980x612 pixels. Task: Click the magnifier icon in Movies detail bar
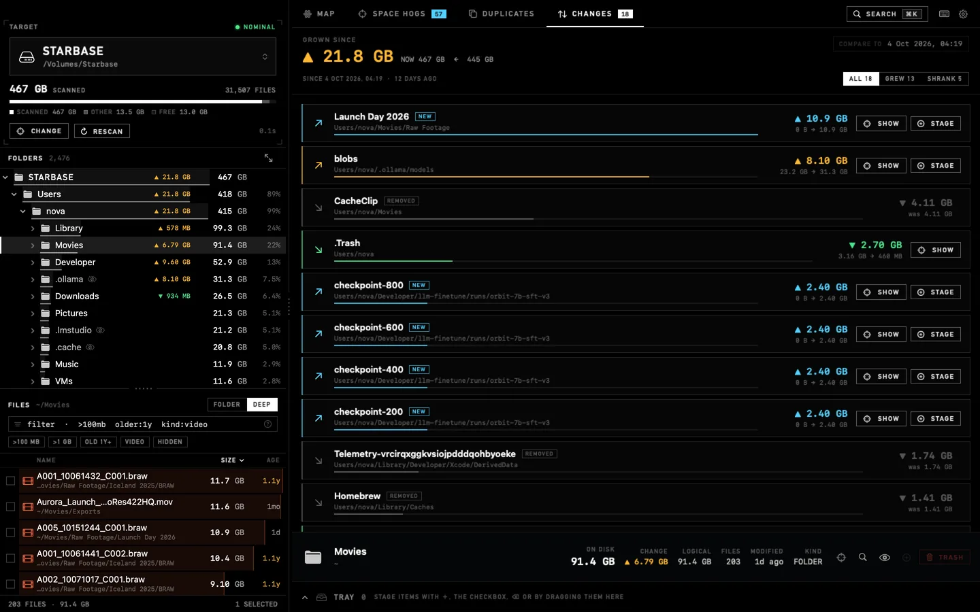pyautogui.click(x=862, y=557)
